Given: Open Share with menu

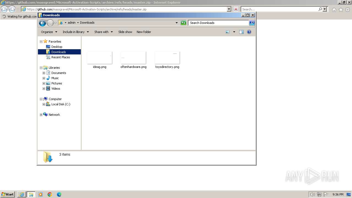Looking at the screenshot, I should coord(103,32).
